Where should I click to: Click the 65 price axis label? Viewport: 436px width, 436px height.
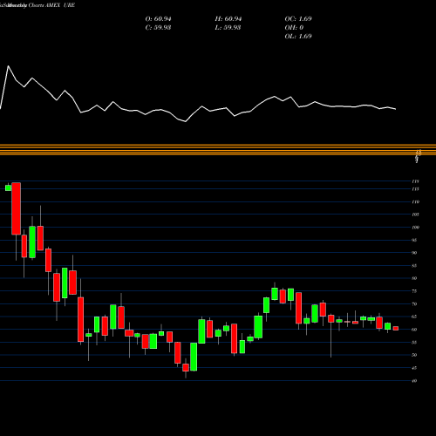(414, 317)
